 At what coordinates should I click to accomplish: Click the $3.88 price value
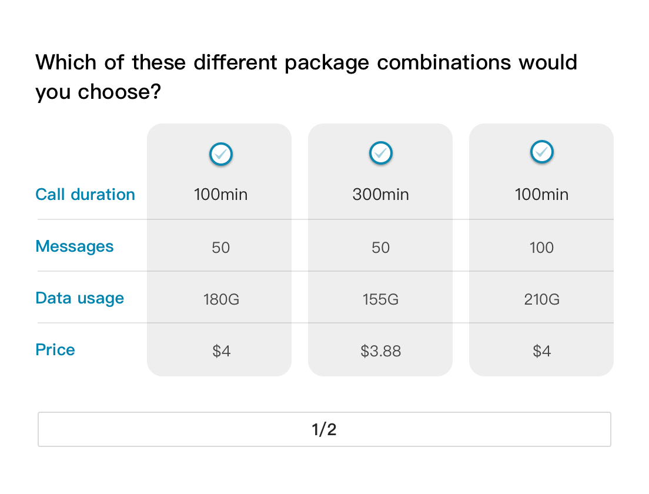click(381, 351)
